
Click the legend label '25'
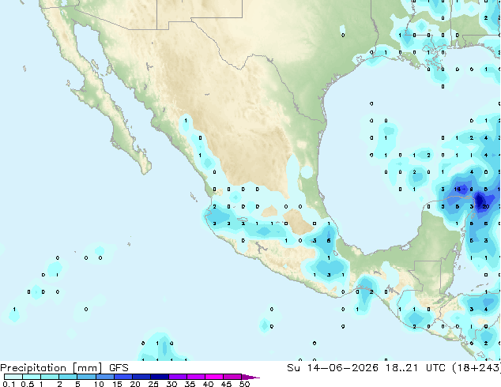click(153, 384)
